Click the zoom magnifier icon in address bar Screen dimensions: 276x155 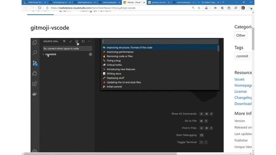click(193, 8)
